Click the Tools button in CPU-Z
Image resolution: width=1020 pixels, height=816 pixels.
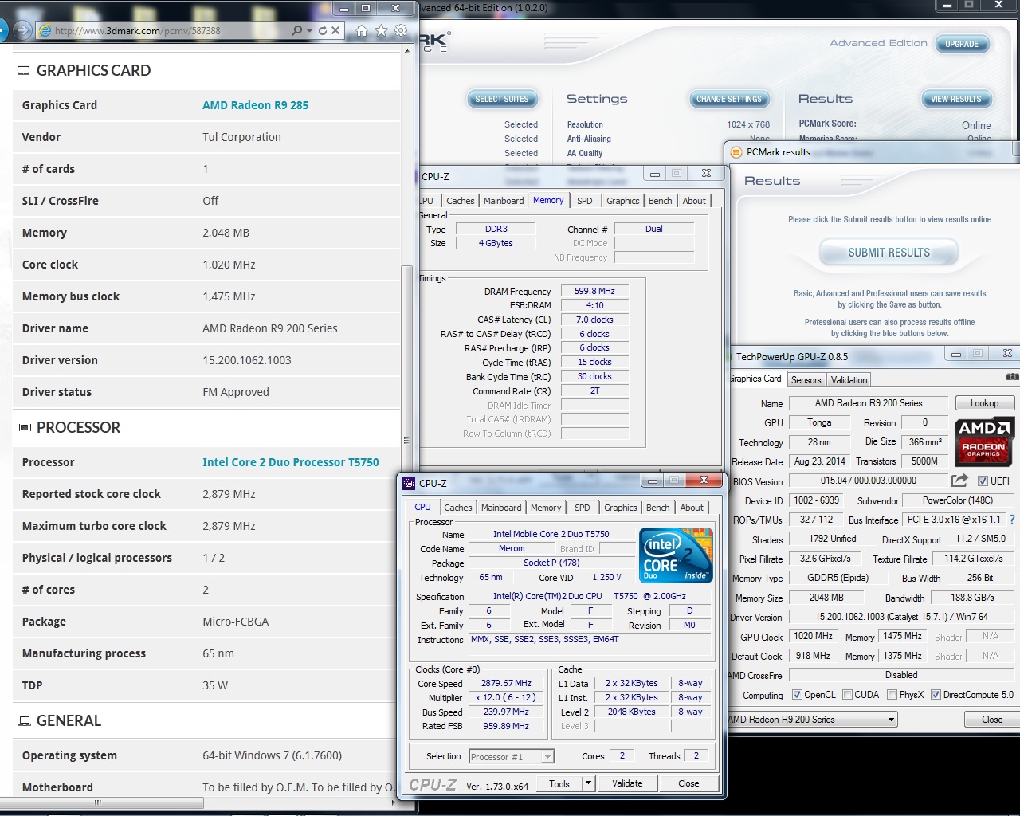559,783
